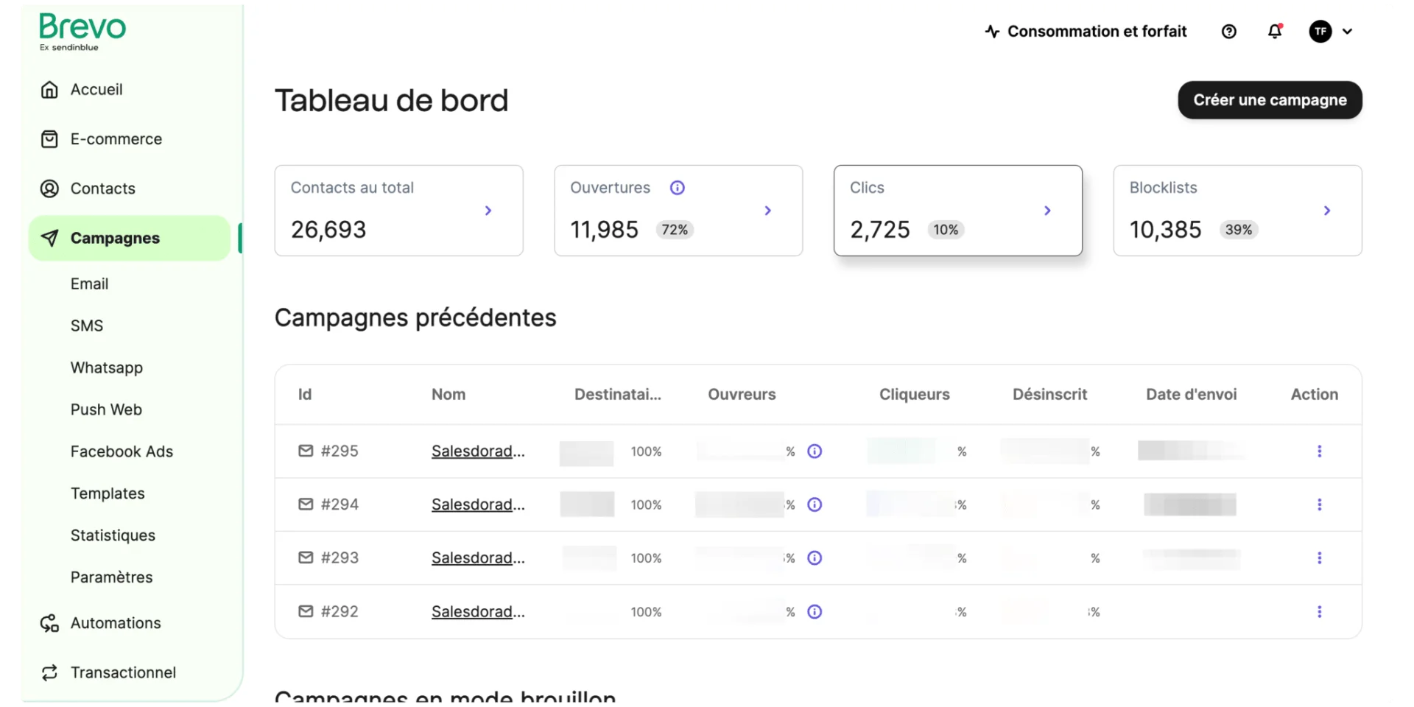Screen dimensions: 1414x707
Task: Open the notifications bell icon
Action: pyautogui.click(x=1276, y=31)
